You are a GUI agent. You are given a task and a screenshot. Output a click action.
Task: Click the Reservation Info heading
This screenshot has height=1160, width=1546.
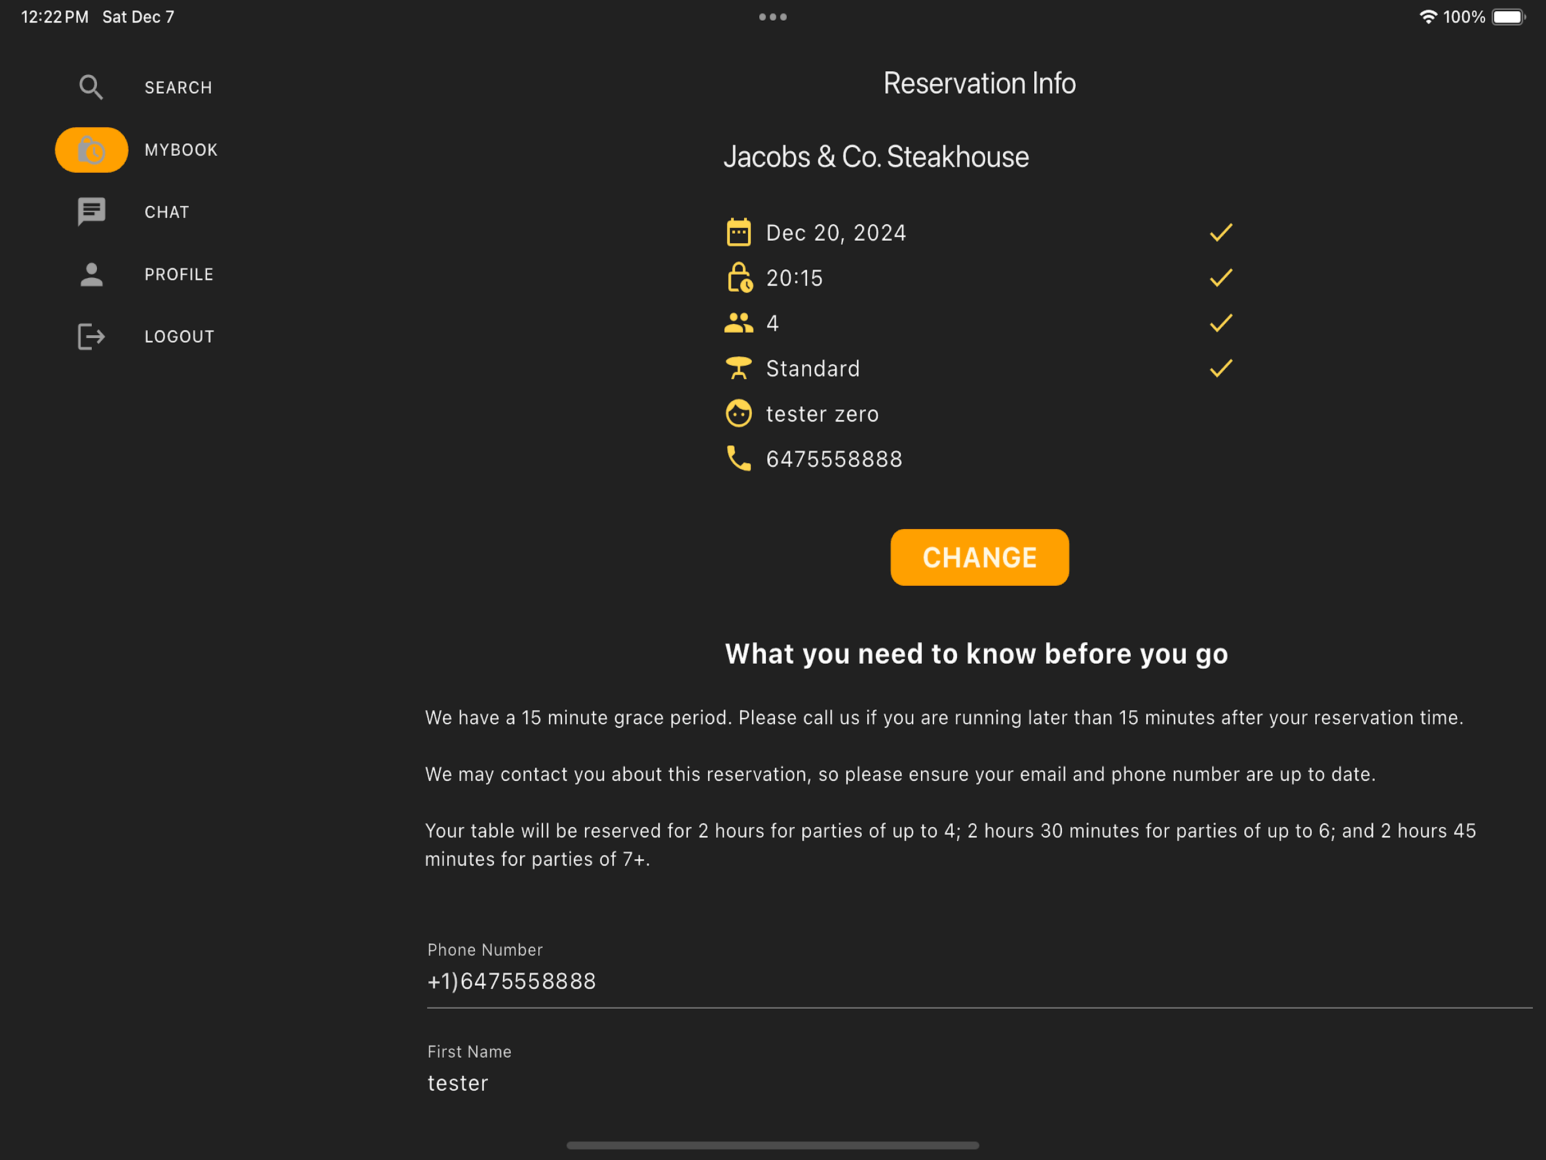click(x=979, y=83)
